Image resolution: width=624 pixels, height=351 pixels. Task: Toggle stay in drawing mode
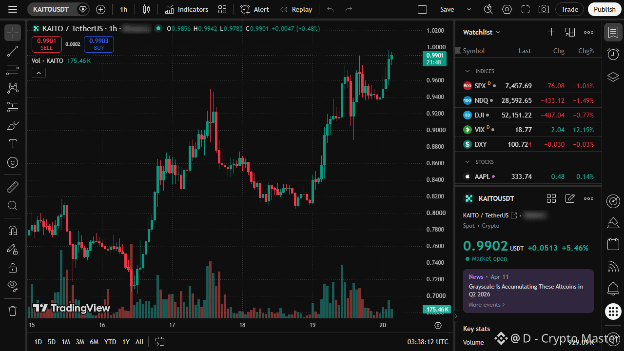click(13, 249)
